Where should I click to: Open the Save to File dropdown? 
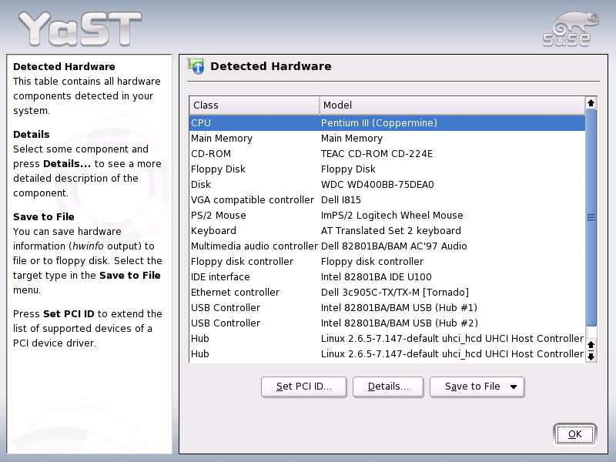pos(477,387)
